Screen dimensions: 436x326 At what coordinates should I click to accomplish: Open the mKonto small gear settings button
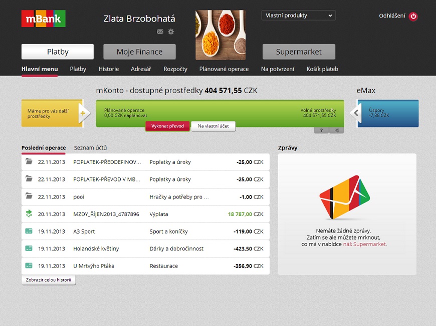(x=336, y=130)
